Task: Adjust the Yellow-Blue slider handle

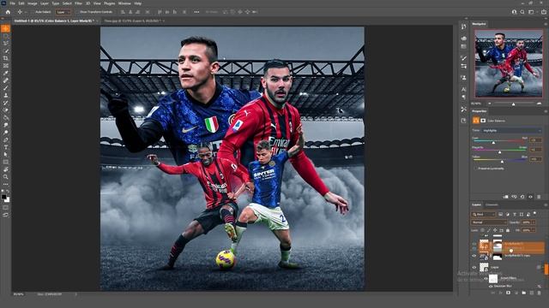Action: 502,162
